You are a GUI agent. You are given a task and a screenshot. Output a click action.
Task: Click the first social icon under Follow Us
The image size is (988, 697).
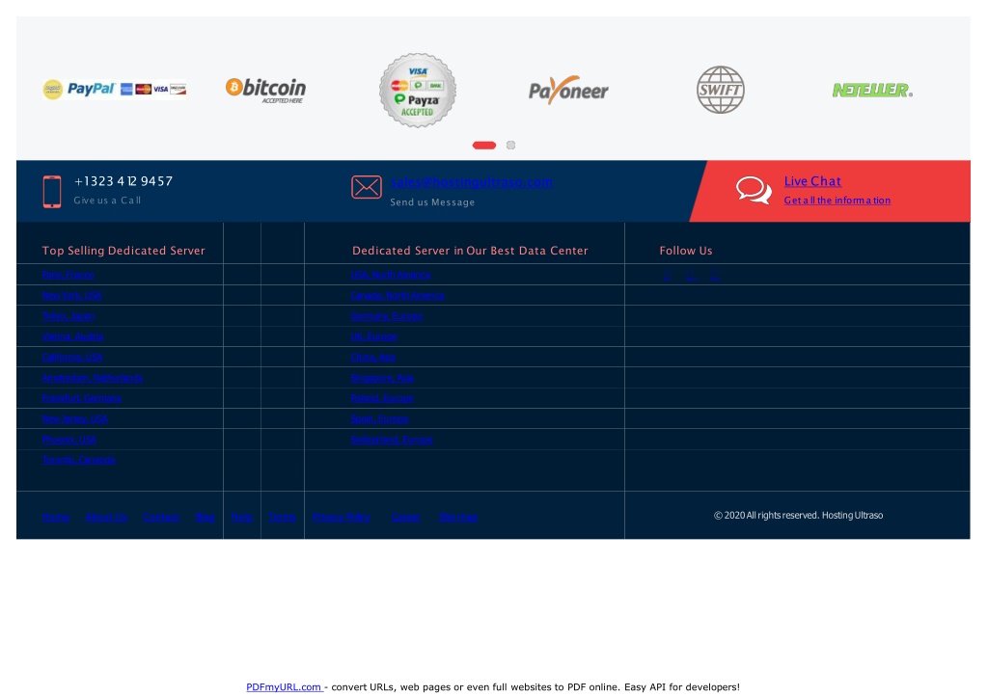[x=667, y=275]
